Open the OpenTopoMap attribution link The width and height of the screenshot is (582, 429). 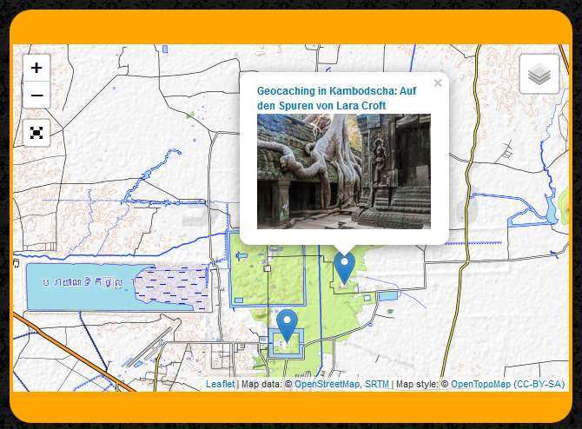pos(480,384)
